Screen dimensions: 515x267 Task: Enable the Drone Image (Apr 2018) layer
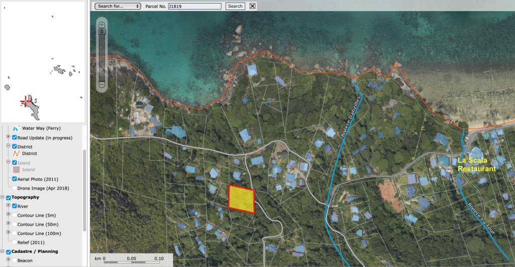[15, 188]
